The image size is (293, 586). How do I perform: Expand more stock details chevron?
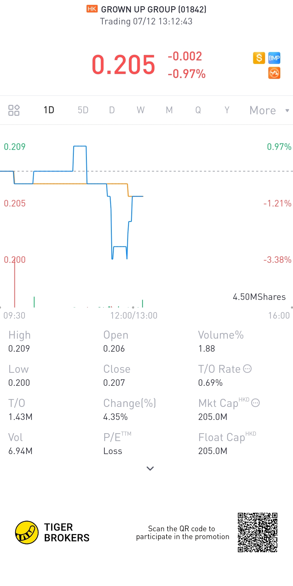coord(150,468)
